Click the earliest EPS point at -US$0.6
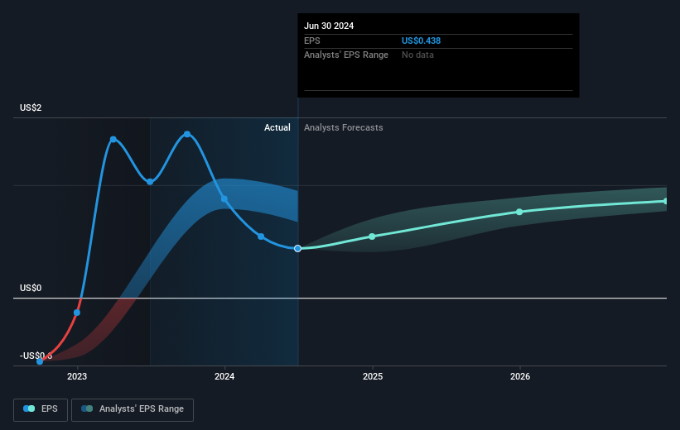 40,361
